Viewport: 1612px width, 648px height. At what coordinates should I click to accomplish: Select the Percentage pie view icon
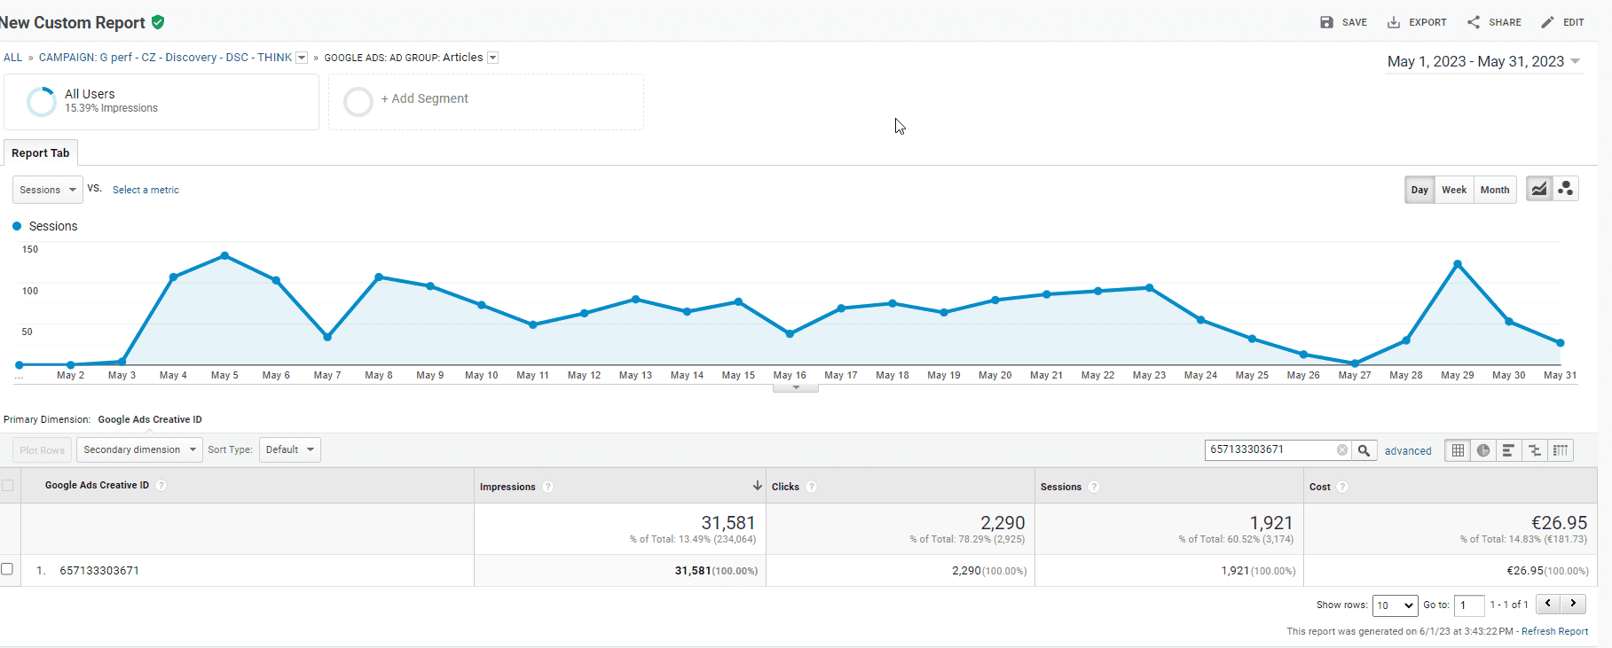click(x=1483, y=450)
